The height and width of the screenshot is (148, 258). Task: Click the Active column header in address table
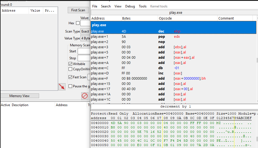[6, 105]
